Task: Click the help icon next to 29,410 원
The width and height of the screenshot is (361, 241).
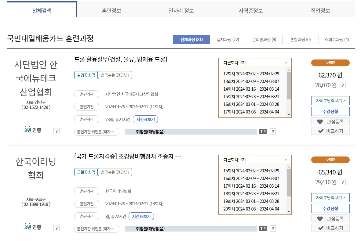Action: [343, 182]
